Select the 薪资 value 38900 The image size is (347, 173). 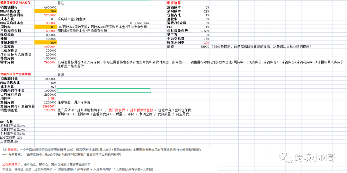tap(200, 47)
